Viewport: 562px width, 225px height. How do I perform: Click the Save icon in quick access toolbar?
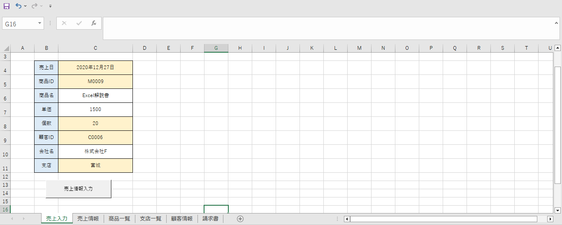point(7,6)
